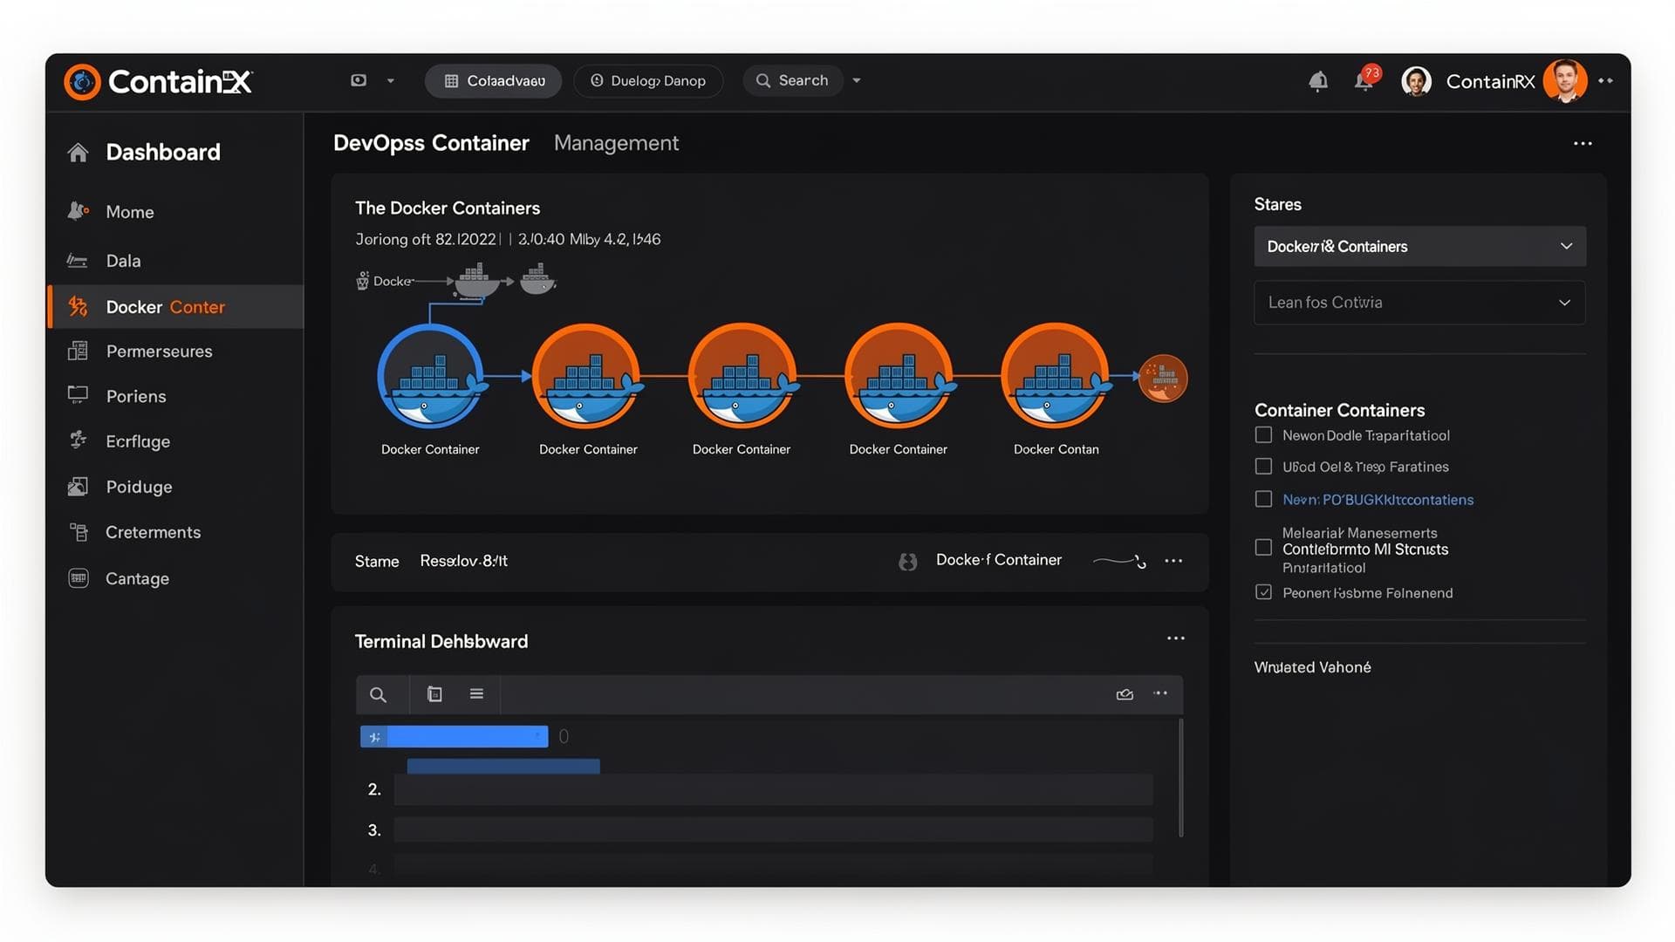Open Docker Conter in the sidebar

tap(166, 307)
